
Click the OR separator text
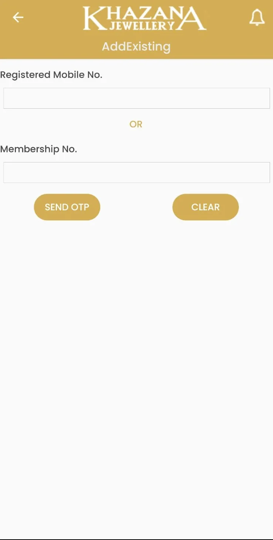click(136, 124)
